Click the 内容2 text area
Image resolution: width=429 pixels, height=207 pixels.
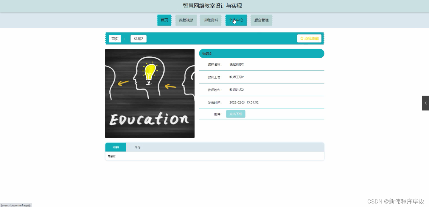tap(111, 156)
